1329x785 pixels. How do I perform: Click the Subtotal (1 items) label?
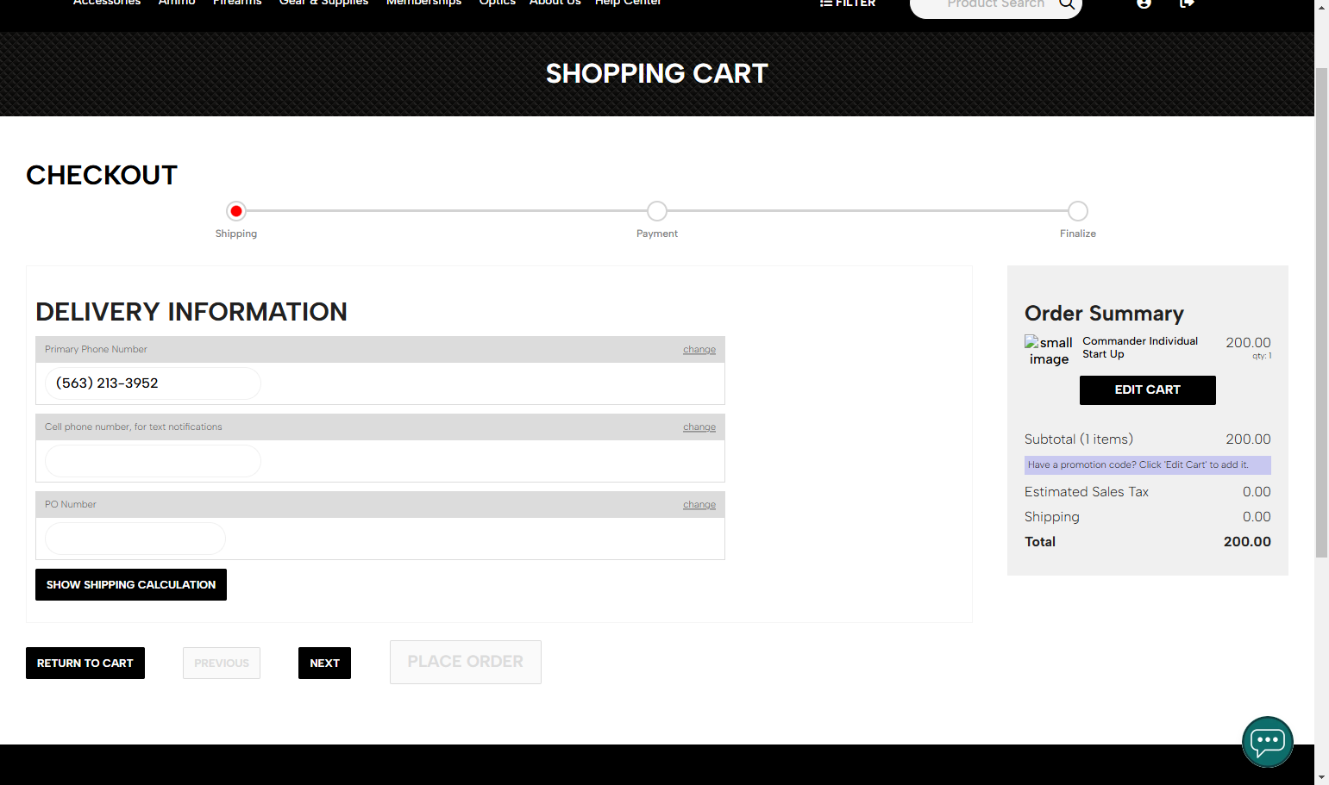click(x=1079, y=439)
